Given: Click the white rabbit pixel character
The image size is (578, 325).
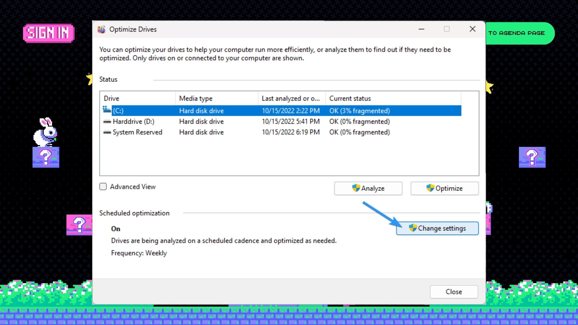Looking at the screenshot, I should (x=45, y=132).
